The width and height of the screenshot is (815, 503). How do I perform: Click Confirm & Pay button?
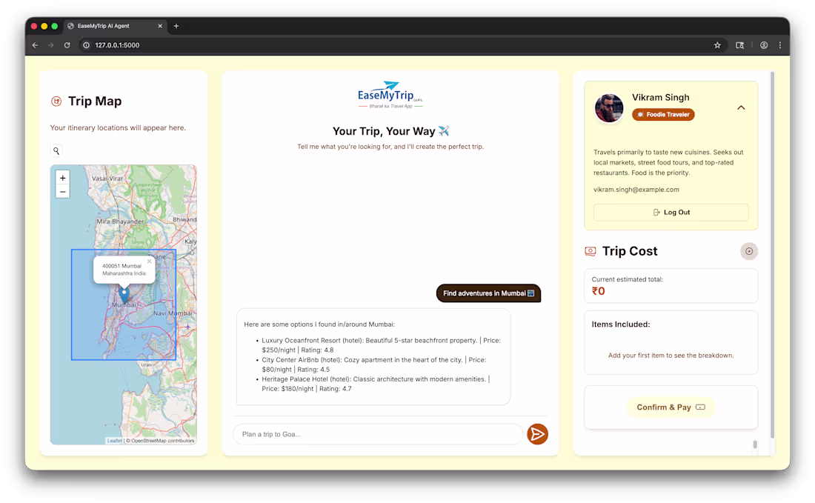tap(671, 407)
